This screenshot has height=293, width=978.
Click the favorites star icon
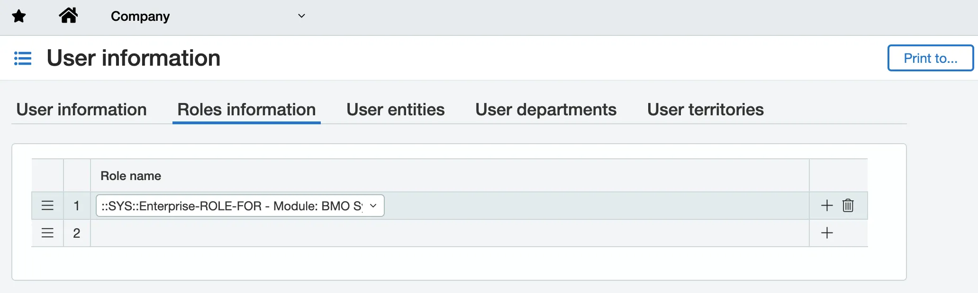(19, 17)
